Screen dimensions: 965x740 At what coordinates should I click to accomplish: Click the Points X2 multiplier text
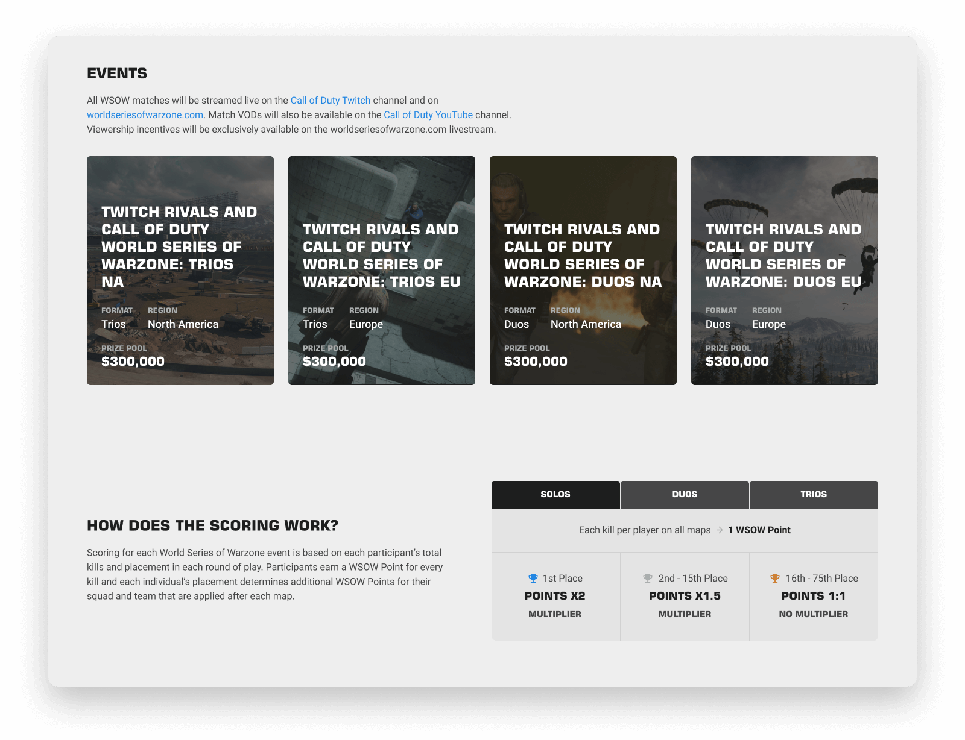555,596
